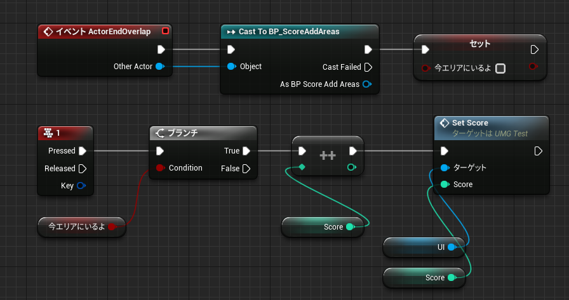Click the Condition input pin on ブランチ

click(x=160, y=167)
